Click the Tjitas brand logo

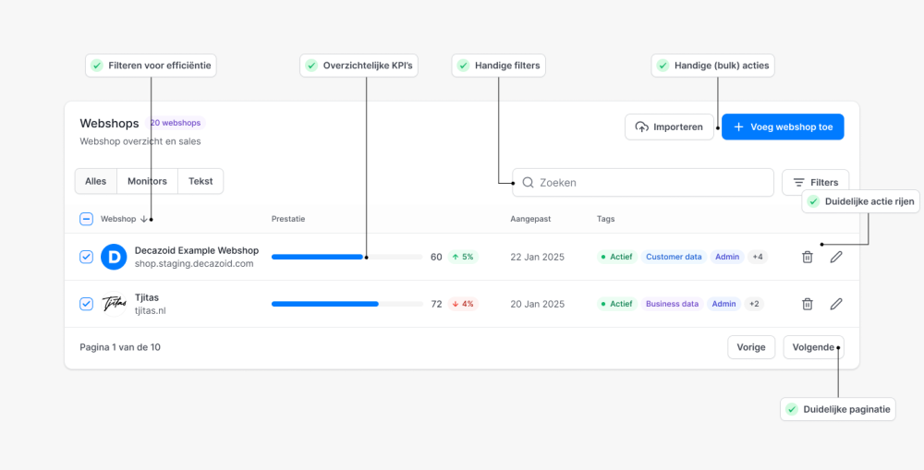pos(114,304)
